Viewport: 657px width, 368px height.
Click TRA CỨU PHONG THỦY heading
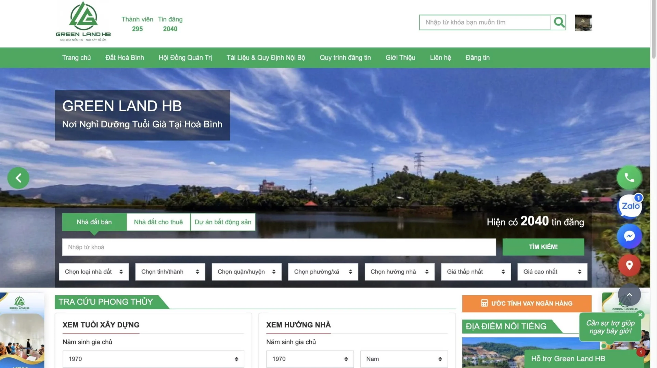click(105, 302)
